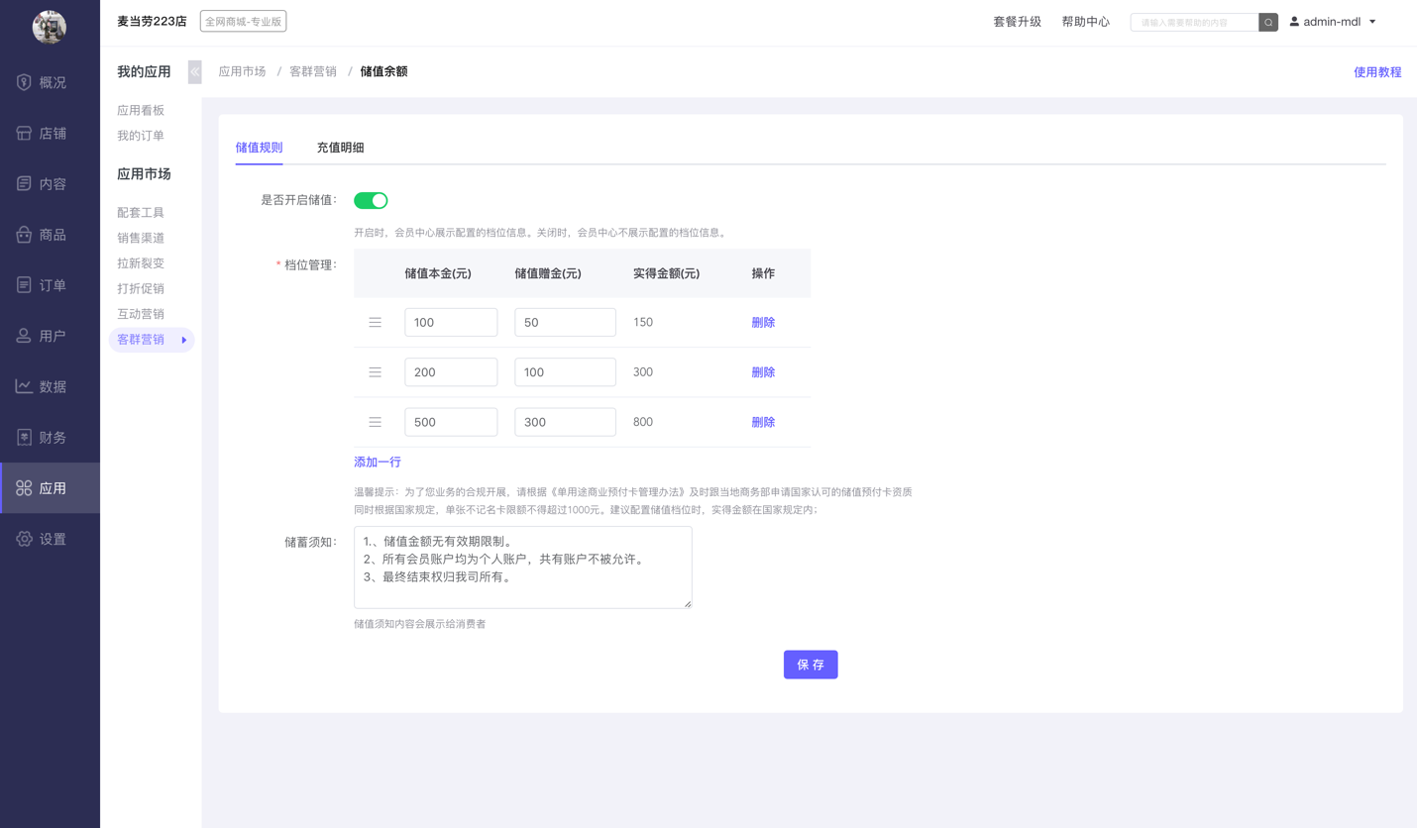
Task: Open the 使用教程 tutorial link
Action: (1376, 72)
